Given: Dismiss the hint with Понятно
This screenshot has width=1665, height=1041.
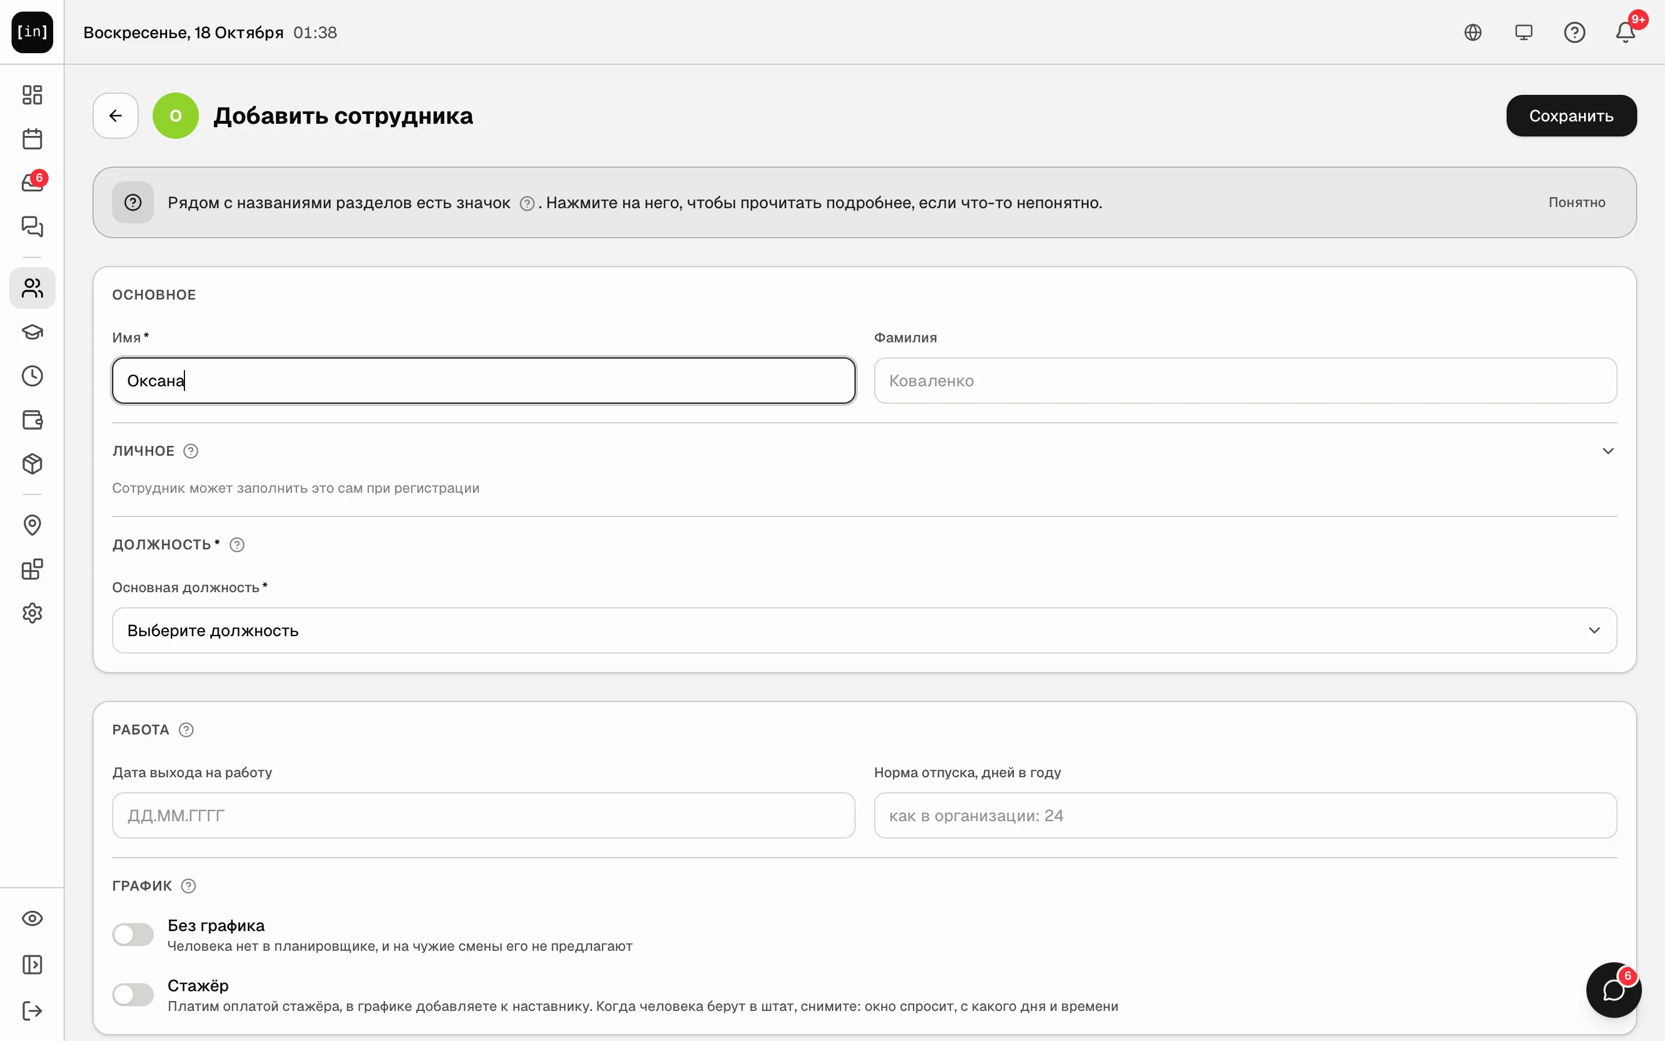Looking at the screenshot, I should click(x=1576, y=202).
